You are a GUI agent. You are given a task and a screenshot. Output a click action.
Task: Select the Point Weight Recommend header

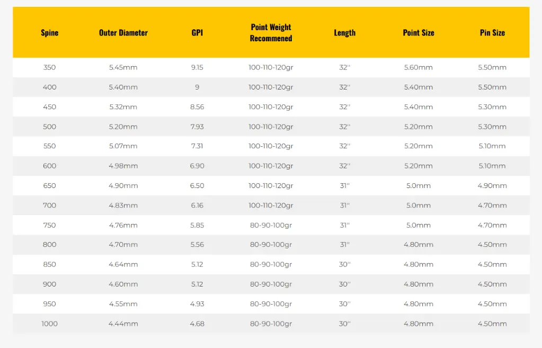click(271, 33)
